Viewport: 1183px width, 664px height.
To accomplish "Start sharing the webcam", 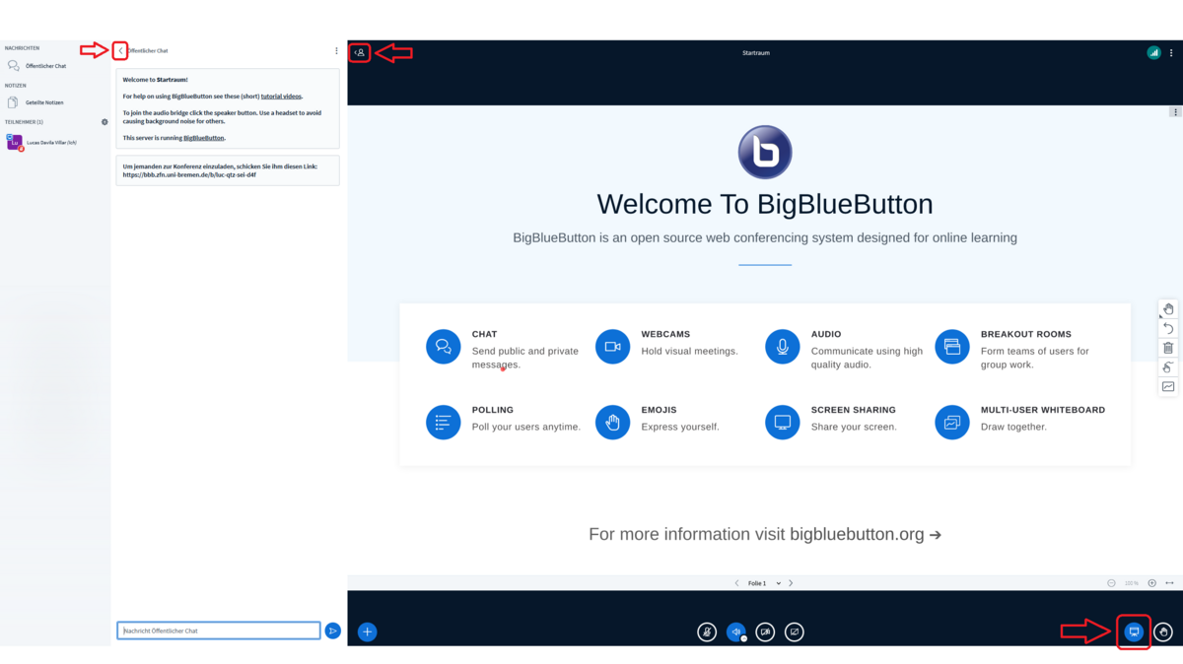I will tap(765, 631).
